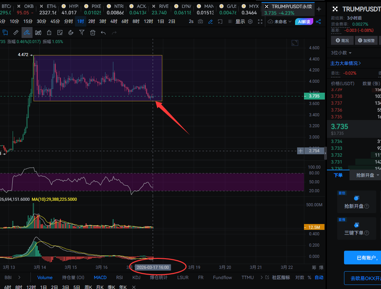Image resolution: width=381 pixels, height=289 pixels.
Task: Undo the last drawing action
Action: pyautogui.click(x=103, y=32)
